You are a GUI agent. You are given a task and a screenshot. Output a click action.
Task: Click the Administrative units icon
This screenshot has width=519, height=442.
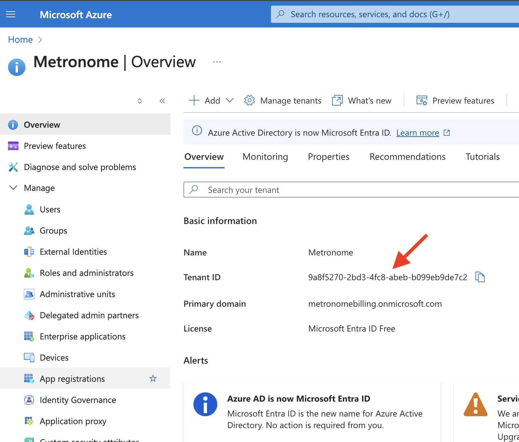[x=29, y=294]
